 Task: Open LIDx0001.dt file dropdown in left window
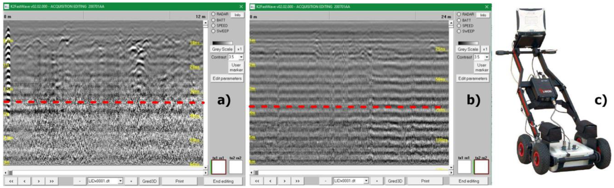[120, 181]
